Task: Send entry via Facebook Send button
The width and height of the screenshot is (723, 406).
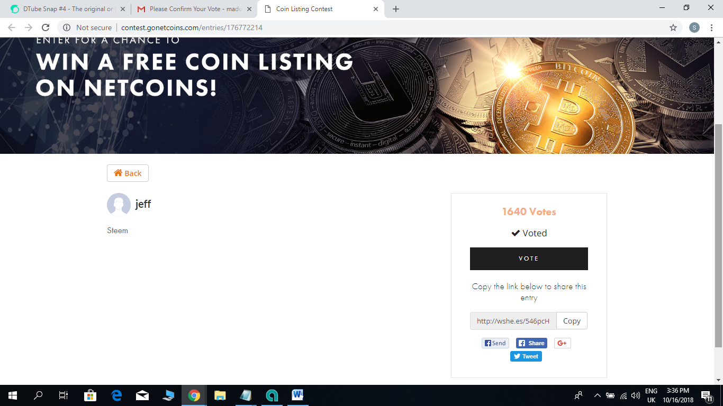Action: [x=495, y=343]
